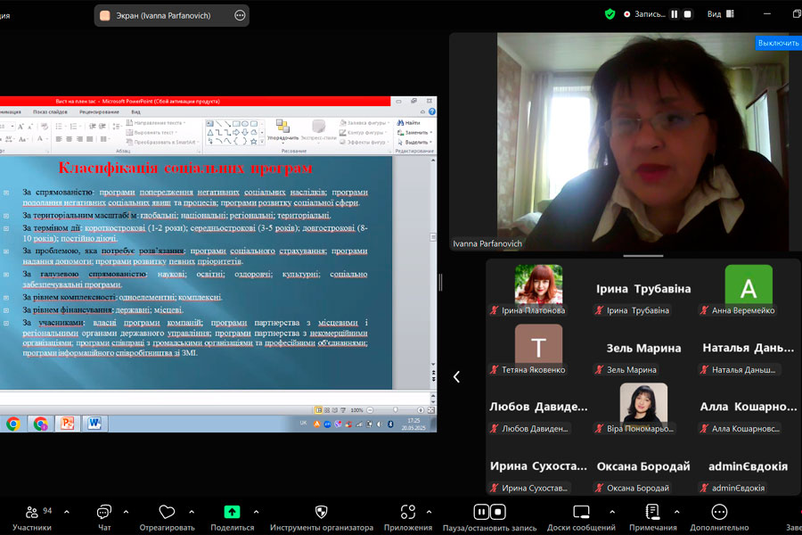Select Ivanna Parfanovich speaker video

(642, 142)
